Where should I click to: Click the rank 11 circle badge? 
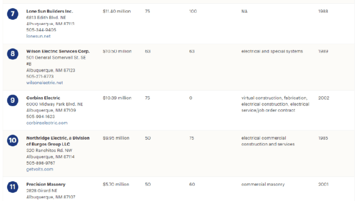pos(13,187)
